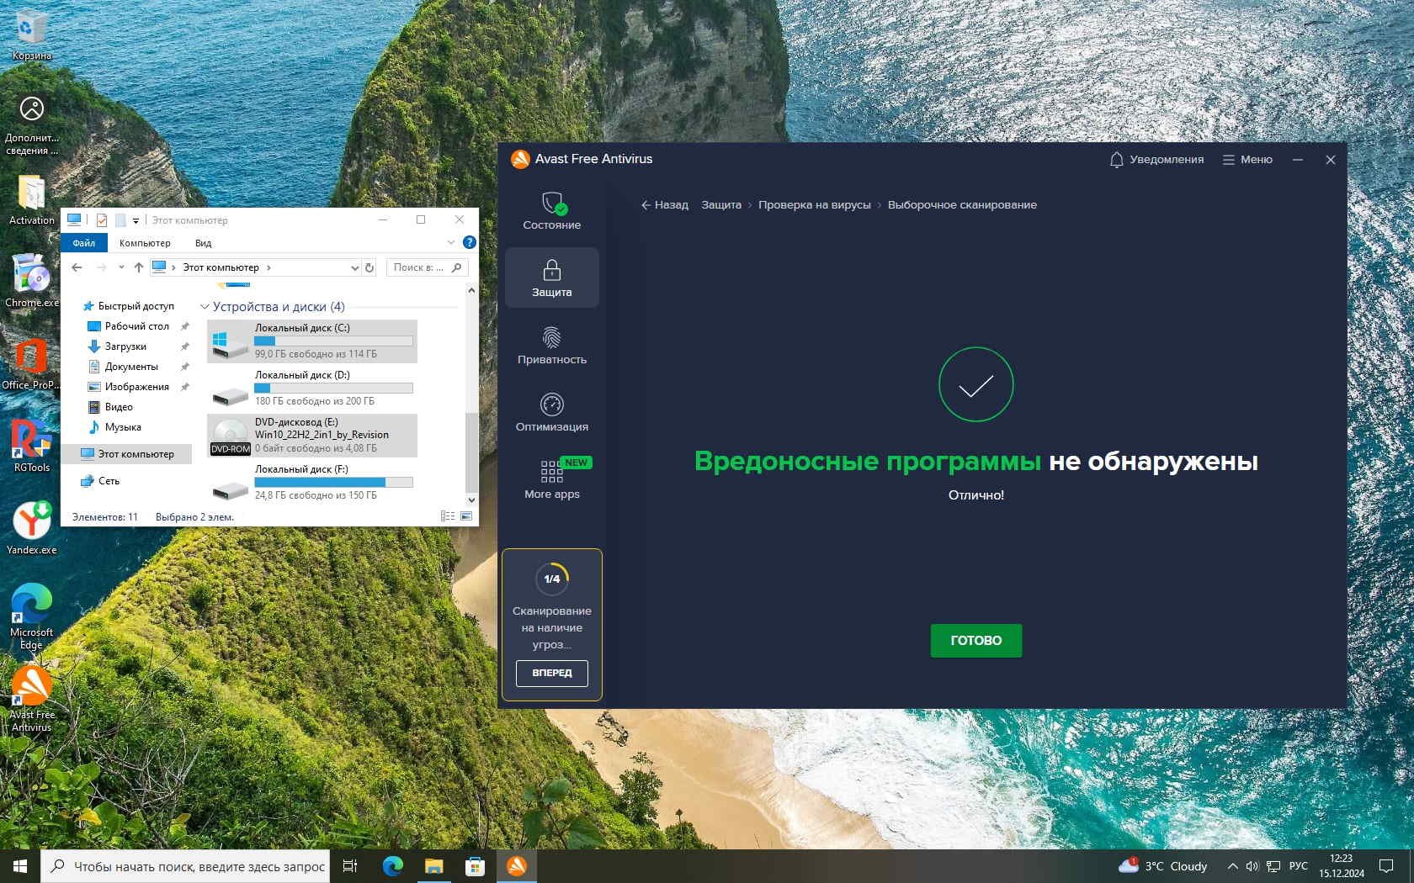Open the Windows Start menu
The width and height of the screenshot is (1414, 883).
(x=20, y=866)
